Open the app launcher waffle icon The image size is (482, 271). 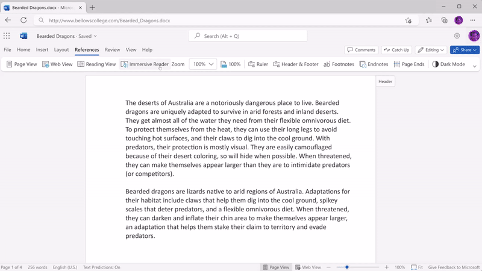[x=7, y=36]
